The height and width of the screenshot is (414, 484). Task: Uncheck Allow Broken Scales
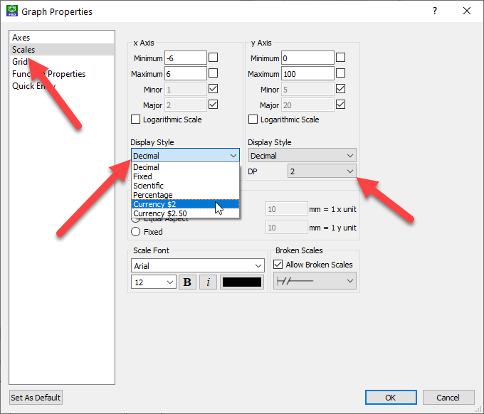[x=279, y=265]
